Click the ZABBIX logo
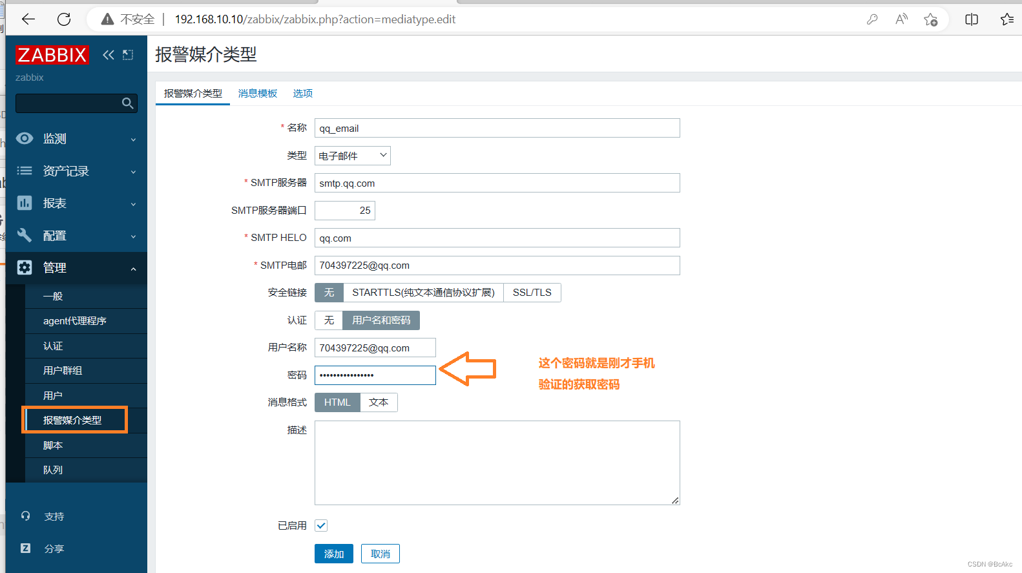Image resolution: width=1022 pixels, height=573 pixels. (52, 55)
